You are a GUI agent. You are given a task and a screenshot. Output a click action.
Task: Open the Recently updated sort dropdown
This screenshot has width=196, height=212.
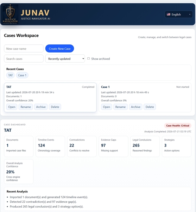tap(65, 59)
